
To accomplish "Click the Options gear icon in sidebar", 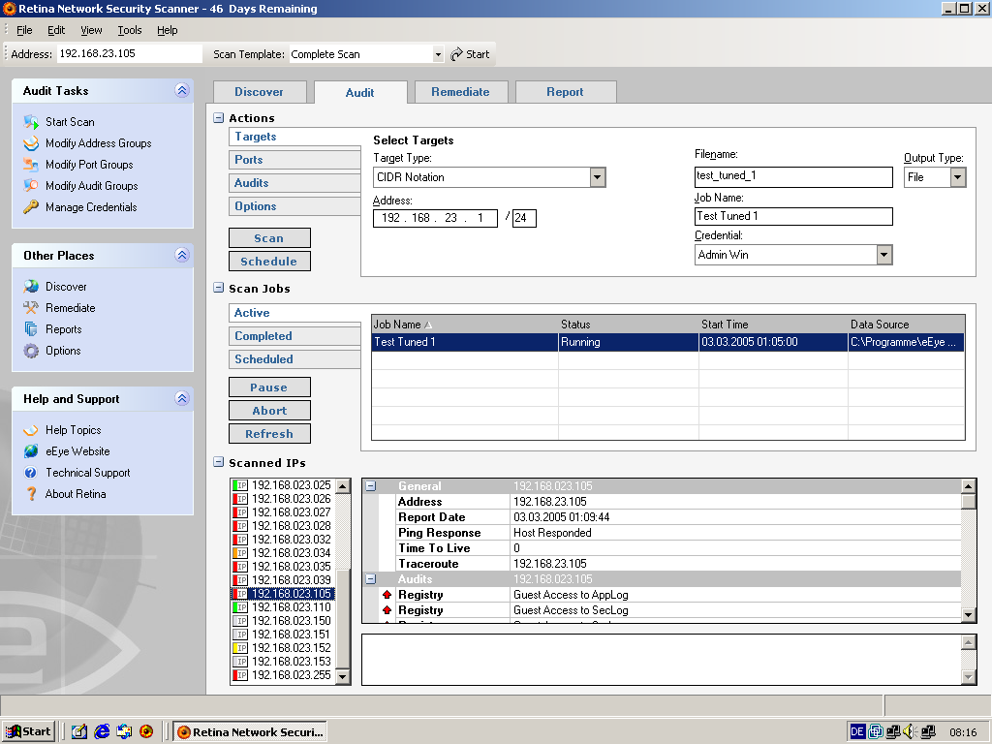I will 31,351.
